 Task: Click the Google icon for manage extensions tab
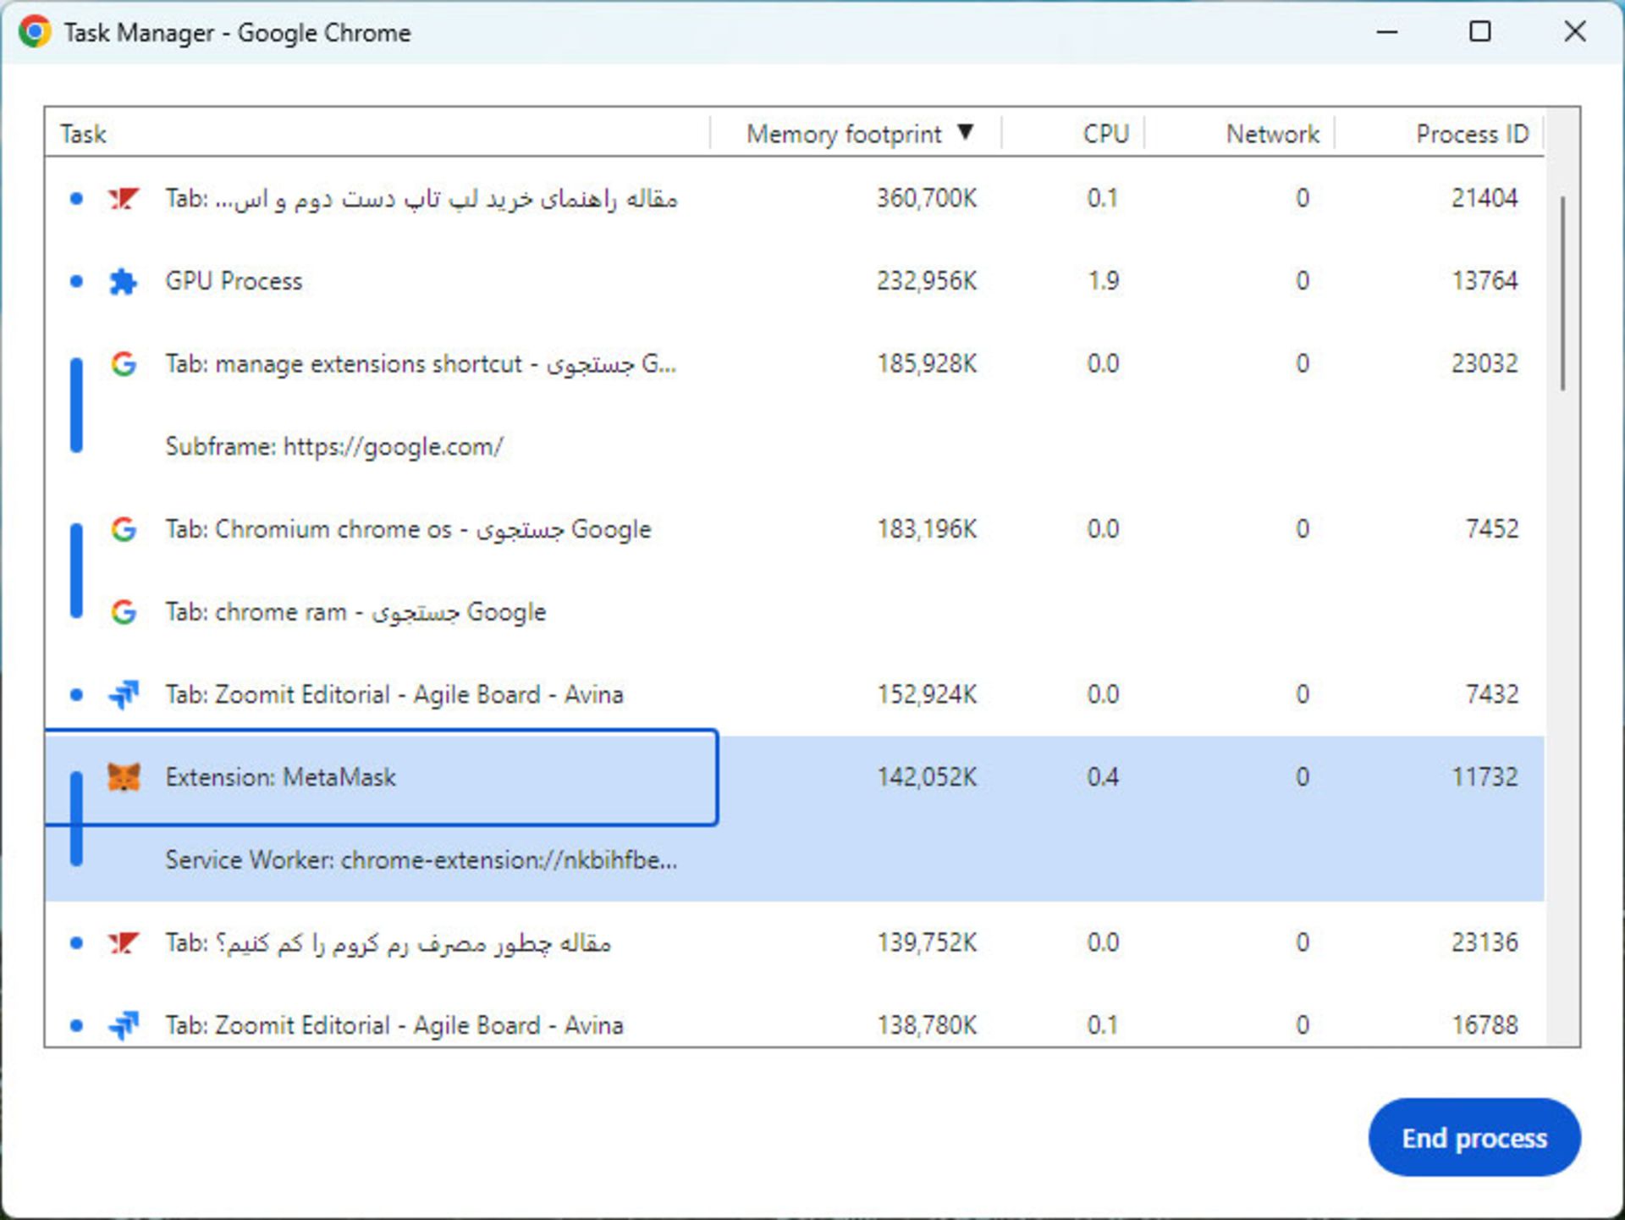[x=124, y=364]
